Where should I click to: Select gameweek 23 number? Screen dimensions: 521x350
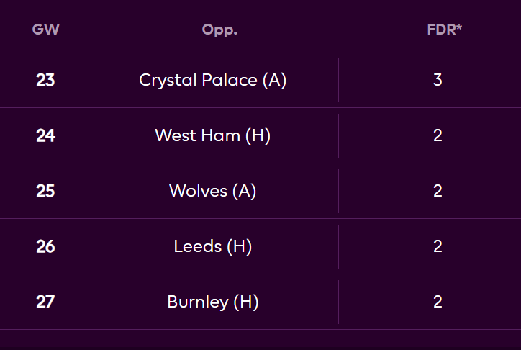[45, 80]
